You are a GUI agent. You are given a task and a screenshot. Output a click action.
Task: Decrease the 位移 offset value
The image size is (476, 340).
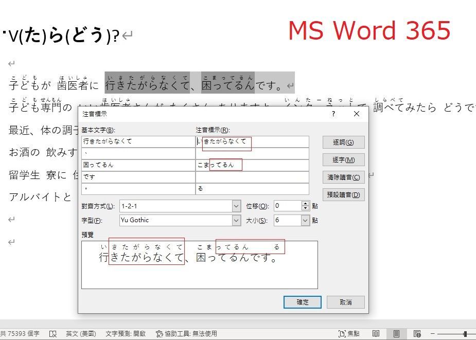coord(305,208)
